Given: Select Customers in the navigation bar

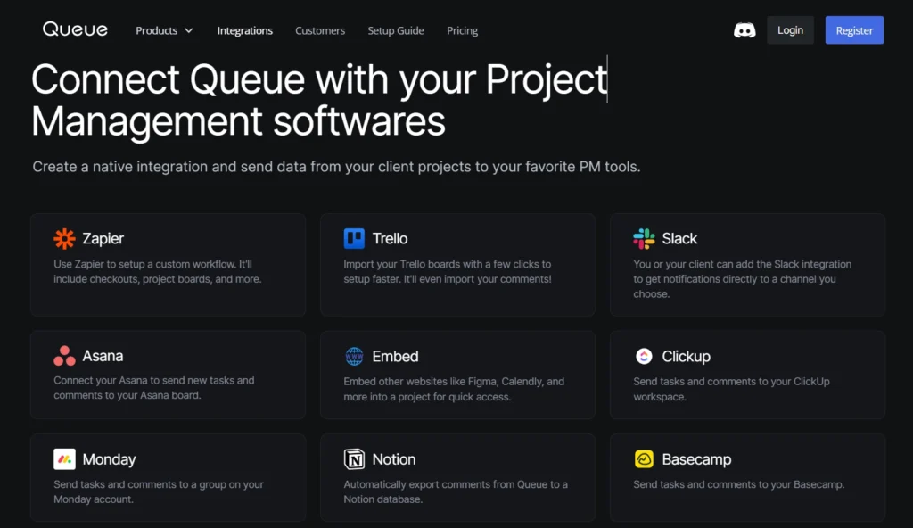Looking at the screenshot, I should pos(319,30).
